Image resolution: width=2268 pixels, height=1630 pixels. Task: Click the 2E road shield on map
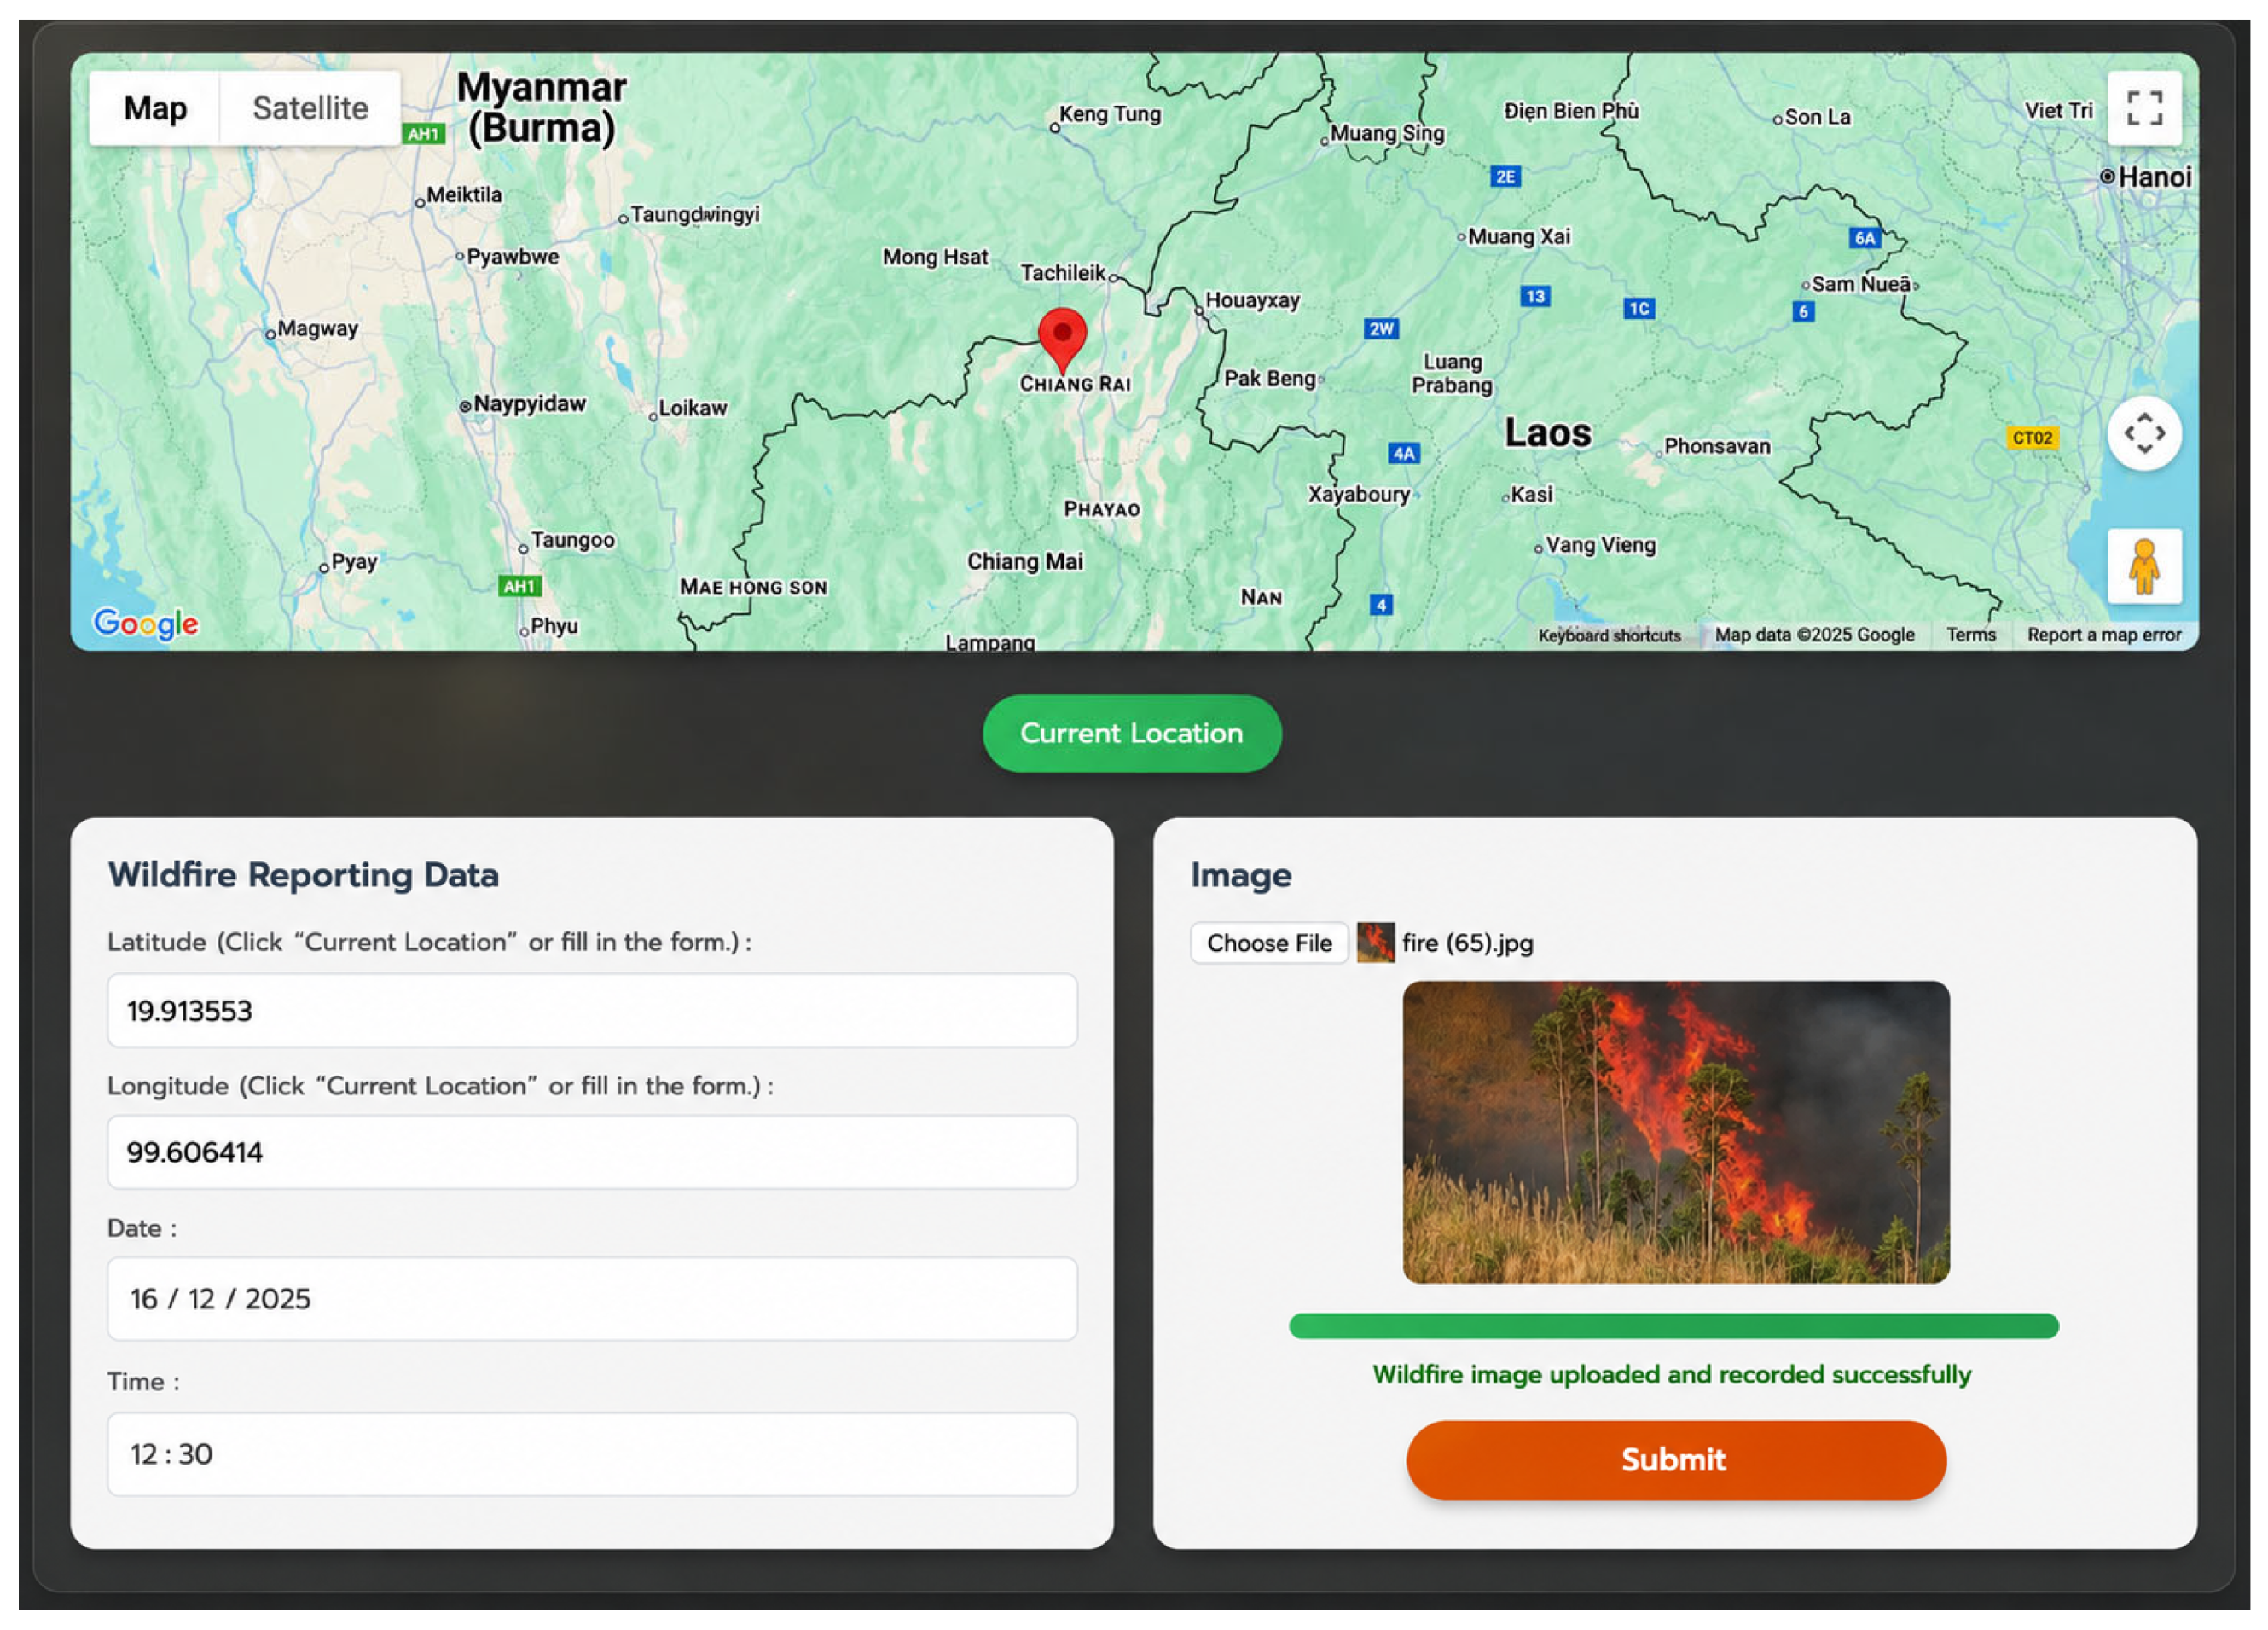(1506, 177)
